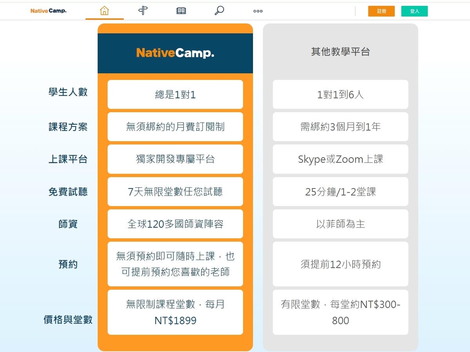
Task: Select the 免費試聽 row label
Action: 68,192
